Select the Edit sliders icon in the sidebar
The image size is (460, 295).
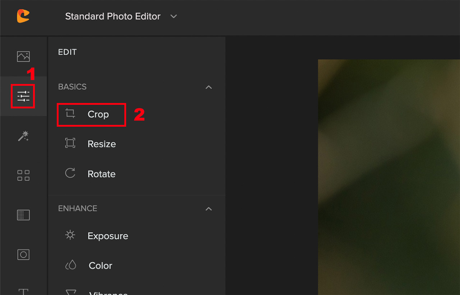pyautogui.click(x=23, y=96)
